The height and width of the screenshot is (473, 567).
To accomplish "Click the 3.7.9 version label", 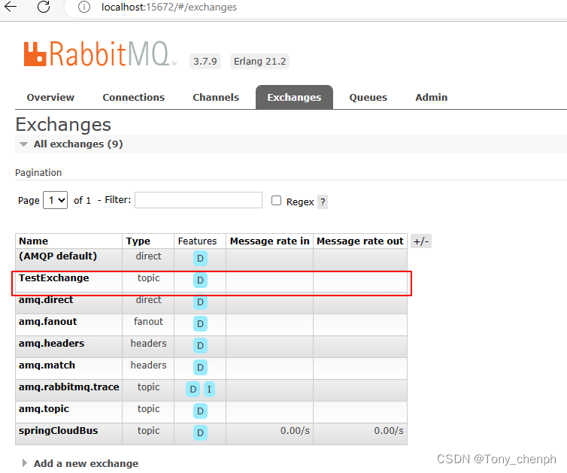I will [x=205, y=61].
